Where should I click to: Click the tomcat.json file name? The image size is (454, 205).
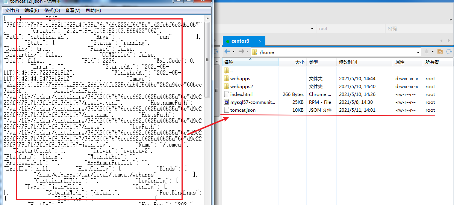click(x=243, y=110)
